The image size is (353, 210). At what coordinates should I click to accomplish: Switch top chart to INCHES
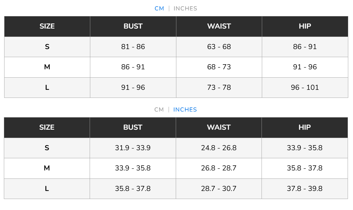coord(185,9)
